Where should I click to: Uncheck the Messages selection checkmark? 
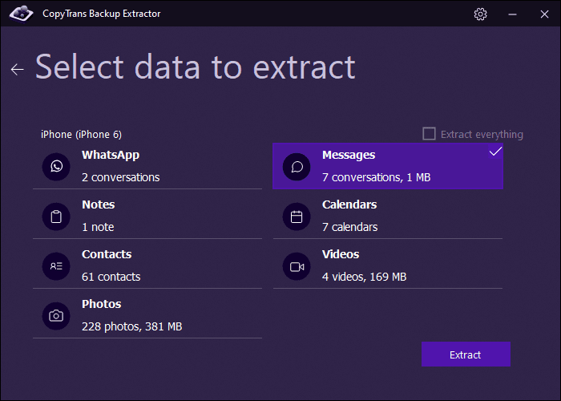(x=495, y=152)
